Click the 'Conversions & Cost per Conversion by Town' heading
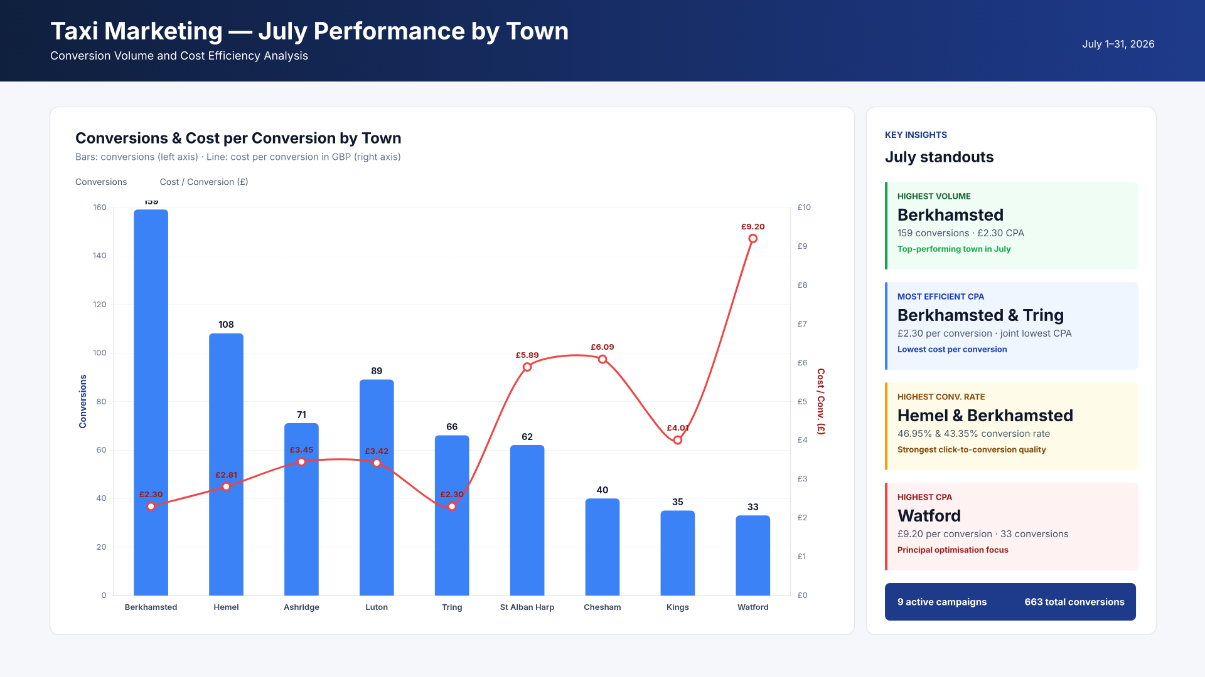Image resolution: width=1205 pixels, height=677 pixels. (238, 138)
